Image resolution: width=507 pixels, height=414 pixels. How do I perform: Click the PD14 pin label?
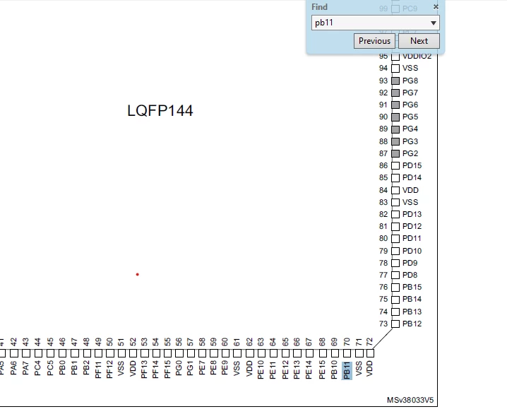(x=412, y=177)
